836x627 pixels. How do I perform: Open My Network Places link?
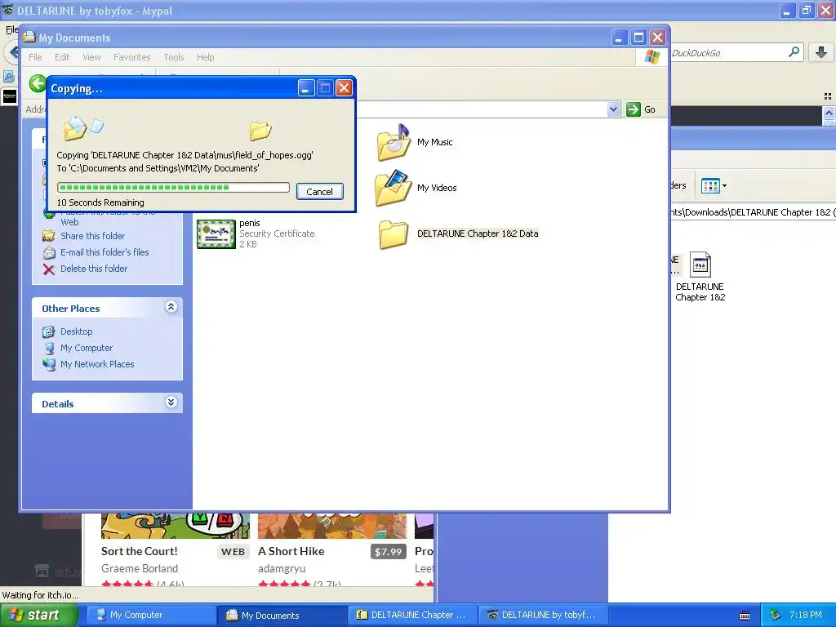[x=97, y=364]
